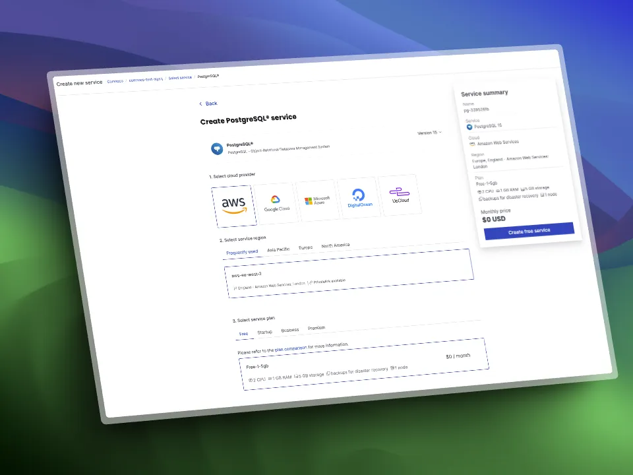Click PostgreSQL icon in Service summary

coord(469,127)
